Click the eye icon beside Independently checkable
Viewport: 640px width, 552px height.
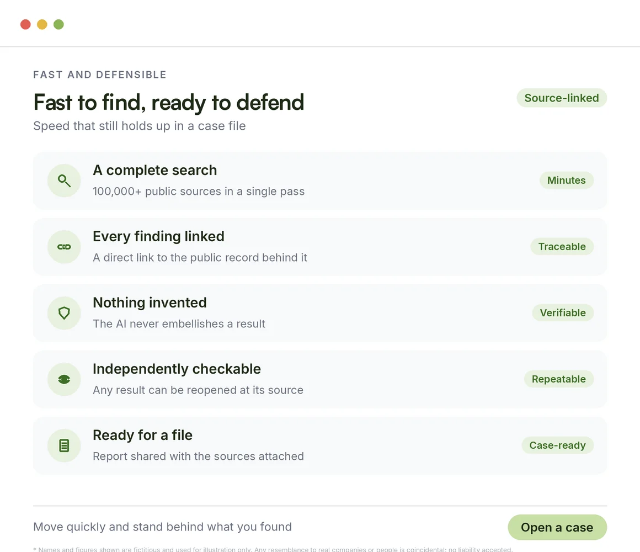64,379
